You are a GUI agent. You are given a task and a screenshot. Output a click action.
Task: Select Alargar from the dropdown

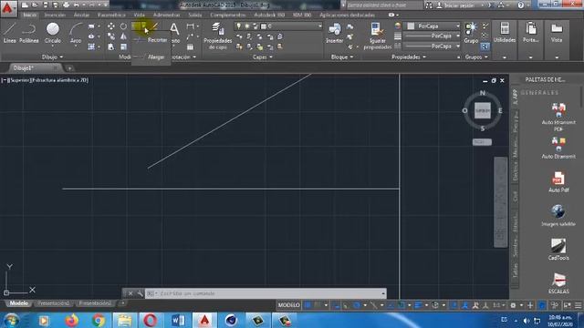(151, 56)
